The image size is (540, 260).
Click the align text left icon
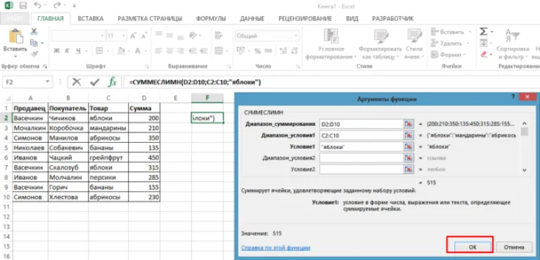158,51
